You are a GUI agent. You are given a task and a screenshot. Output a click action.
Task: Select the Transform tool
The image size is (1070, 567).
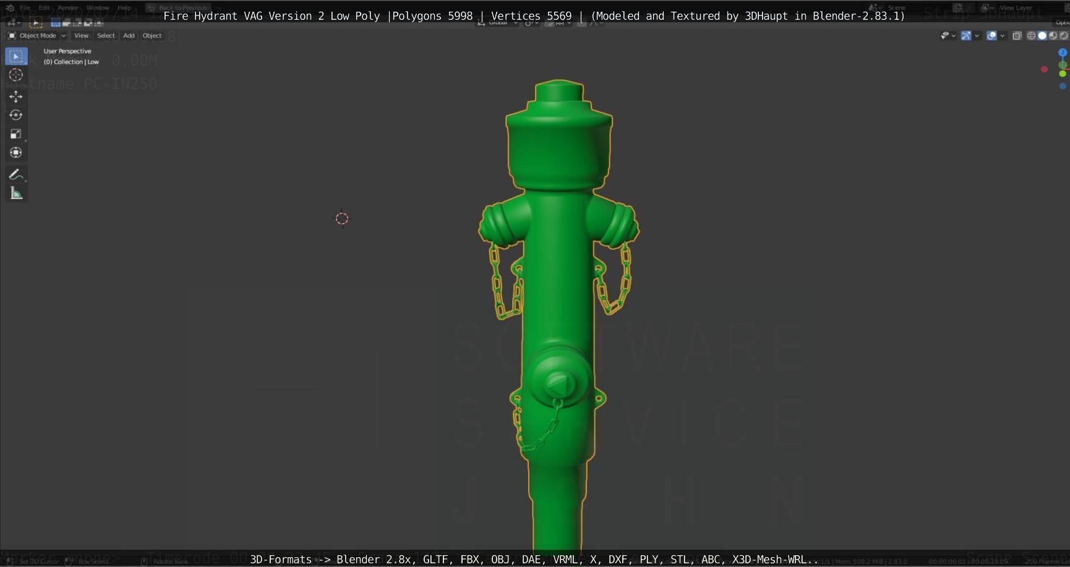pyautogui.click(x=16, y=152)
